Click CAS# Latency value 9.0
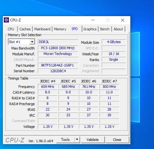This screenshot has height=149, width=154. coord(68,92)
